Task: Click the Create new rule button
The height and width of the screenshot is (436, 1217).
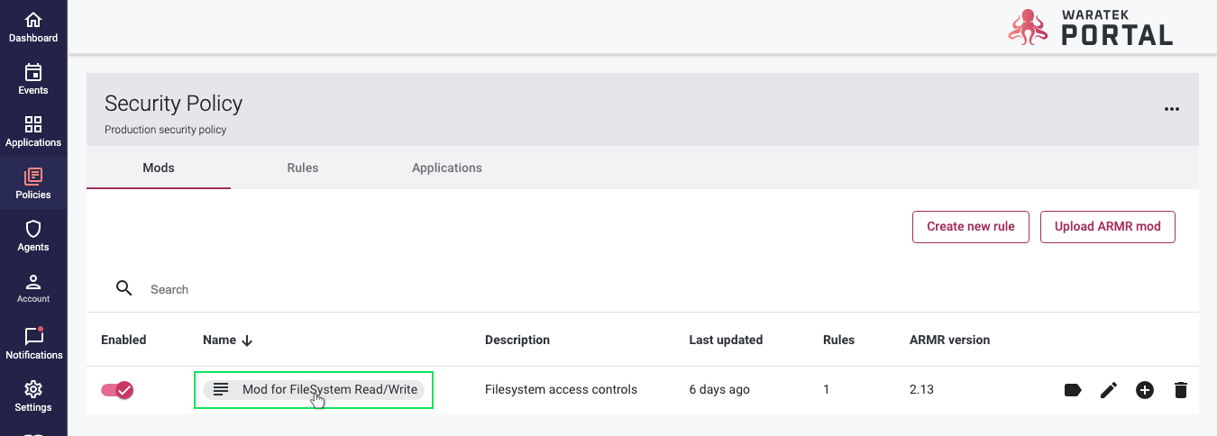Action: click(971, 226)
